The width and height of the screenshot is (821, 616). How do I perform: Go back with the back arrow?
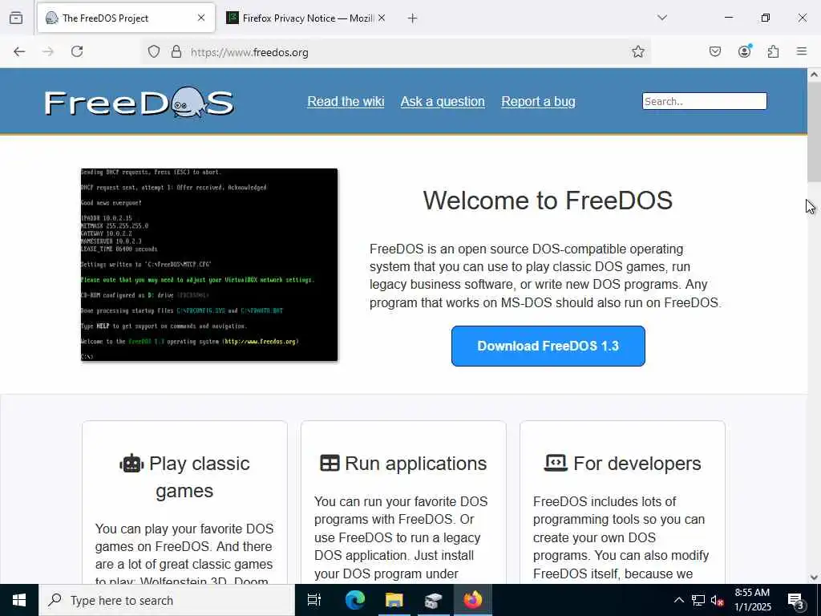click(x=19, y=51)
